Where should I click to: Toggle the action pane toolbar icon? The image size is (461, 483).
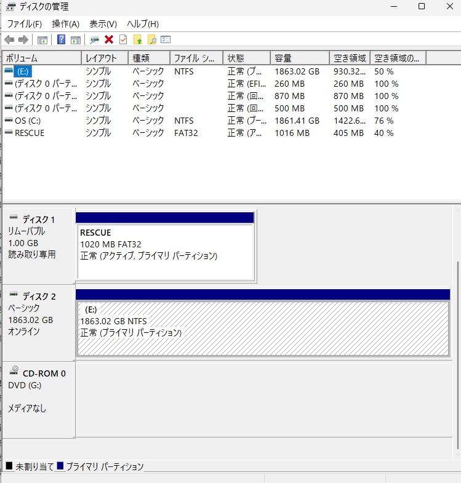[x=76, y=40]
